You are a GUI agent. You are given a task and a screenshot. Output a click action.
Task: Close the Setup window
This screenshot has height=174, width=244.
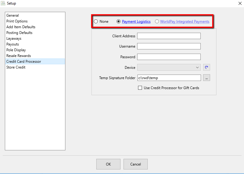point(240,3)
